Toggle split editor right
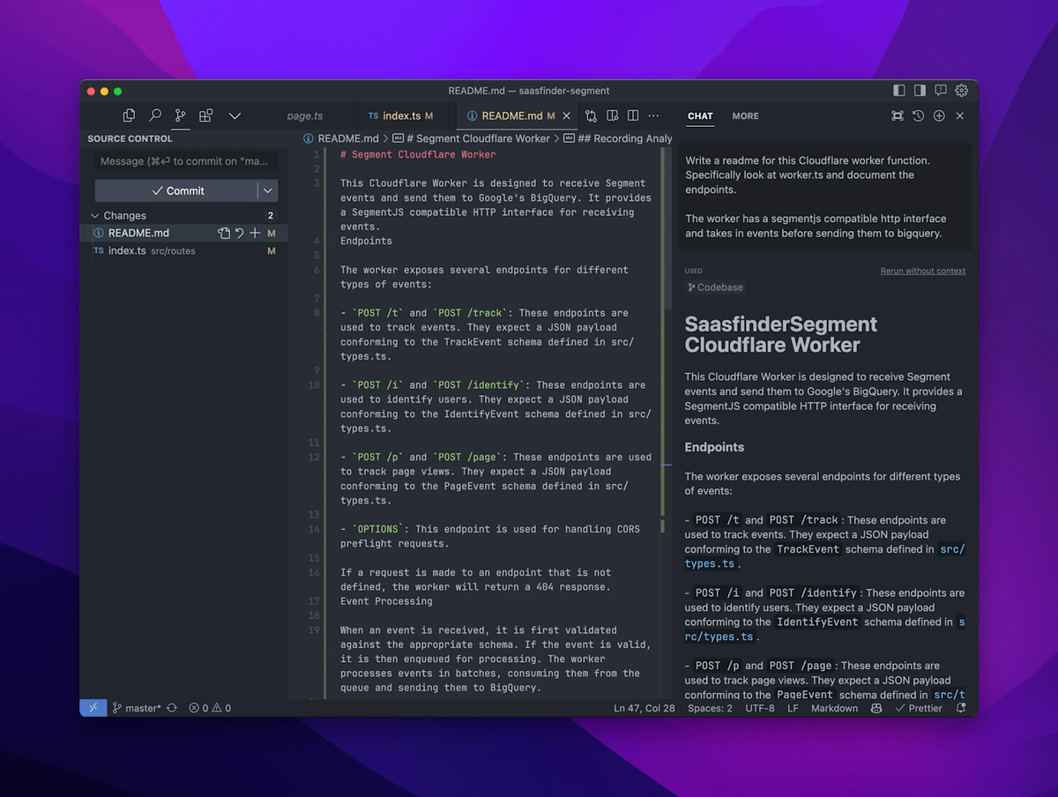This screenshot has width=1058, height=797. tap(633, 115)
